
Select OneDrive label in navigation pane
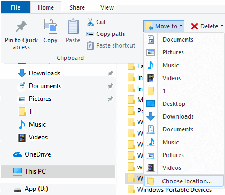click(38, 154)
